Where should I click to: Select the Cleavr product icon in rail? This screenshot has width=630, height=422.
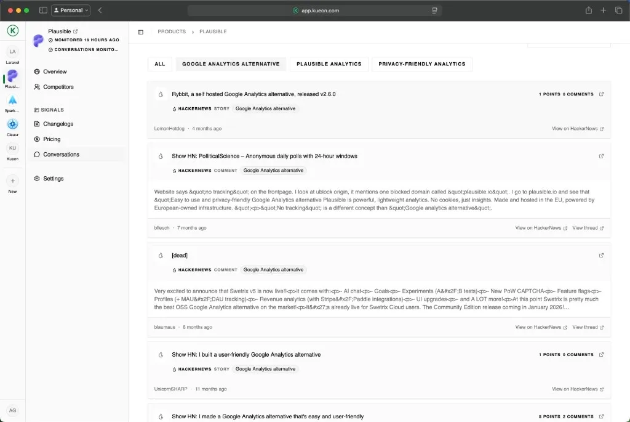(12, 124)
